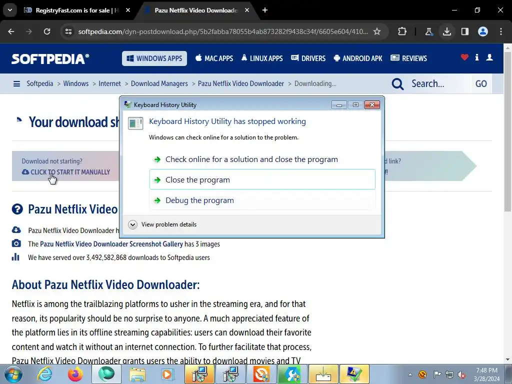Click the red heart icon in Softpedia header
512x384 pixels.
464,57
